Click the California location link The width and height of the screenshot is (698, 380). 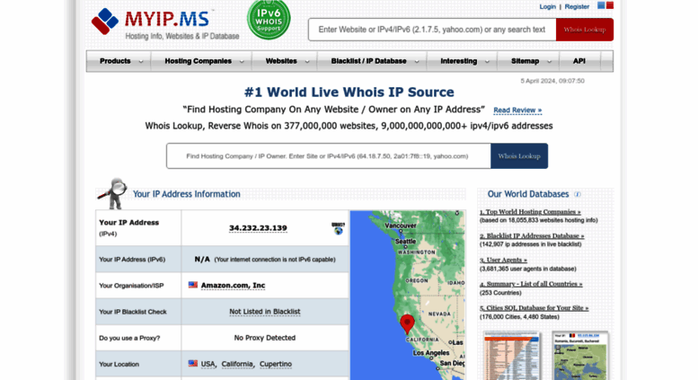(x=237, y=364)
